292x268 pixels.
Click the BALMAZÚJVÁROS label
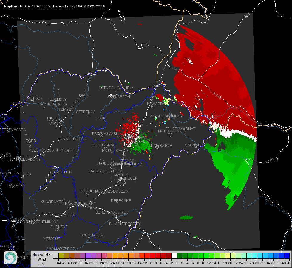(105, 171)
